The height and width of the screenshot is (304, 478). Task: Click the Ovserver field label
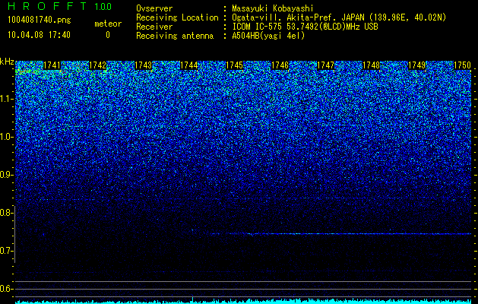(x=154, y=8)
